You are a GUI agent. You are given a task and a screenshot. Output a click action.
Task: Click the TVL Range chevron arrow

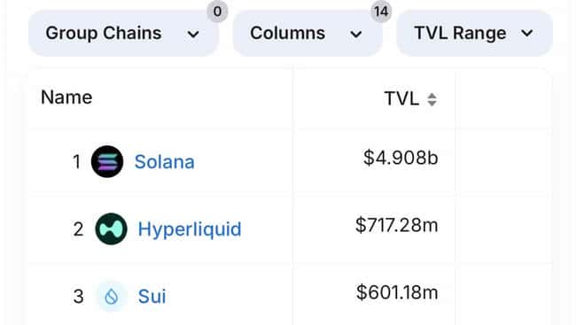pos(526,34)
